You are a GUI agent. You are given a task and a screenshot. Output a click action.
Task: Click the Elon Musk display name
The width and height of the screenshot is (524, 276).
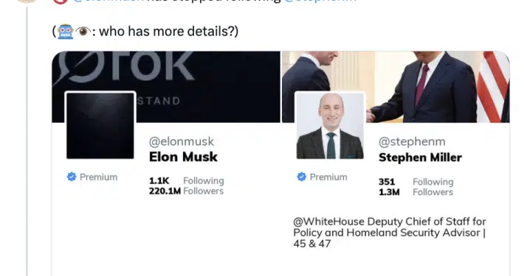pyautogui.click(x=183, y=157)
